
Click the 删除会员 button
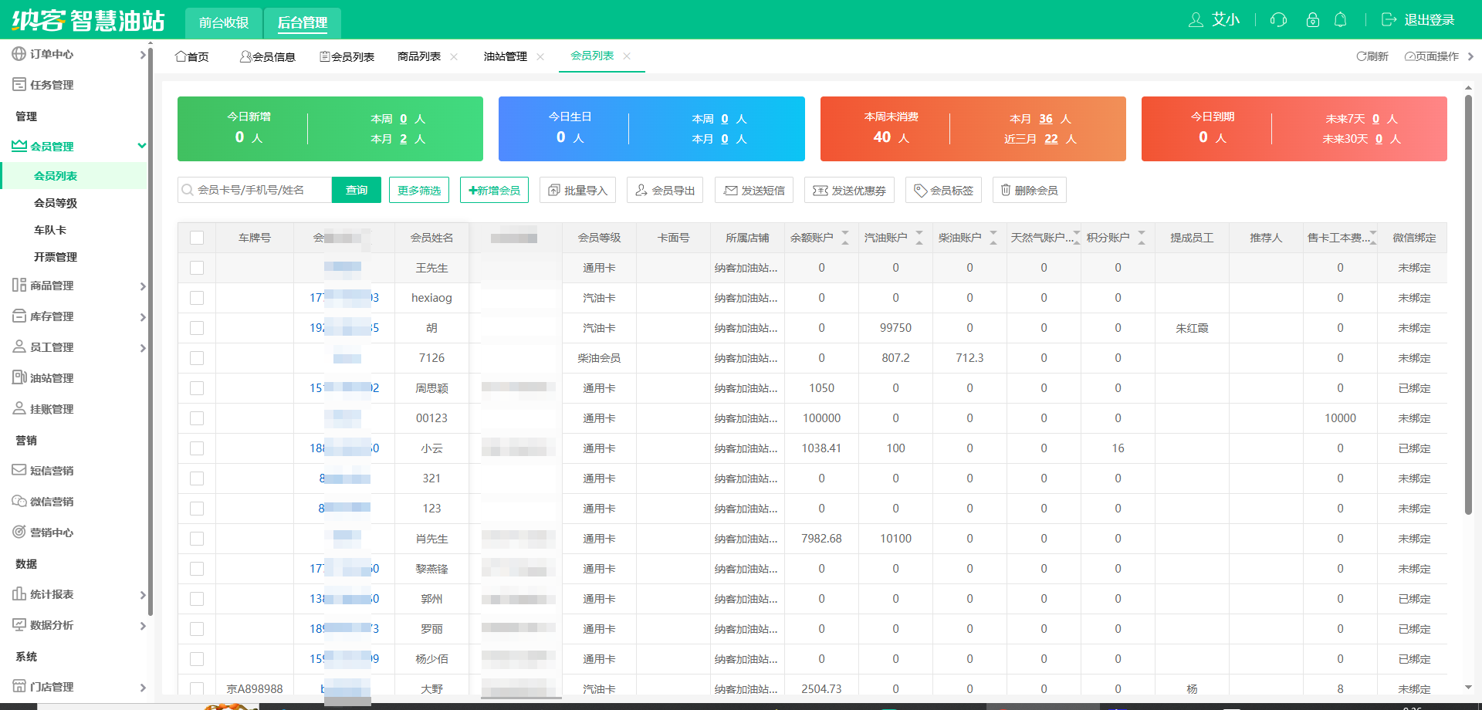coord(1029,190)
